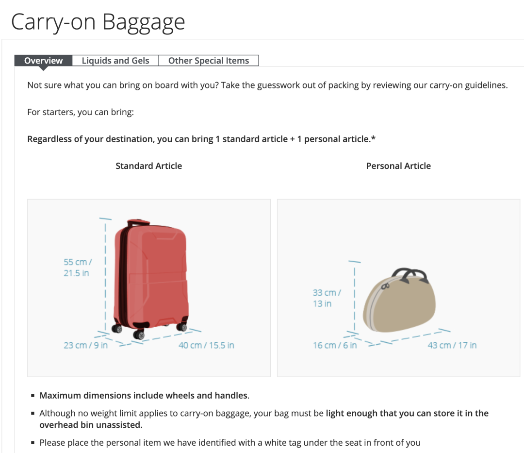Click the white tag personal item bullet

[x=229, y=443]
